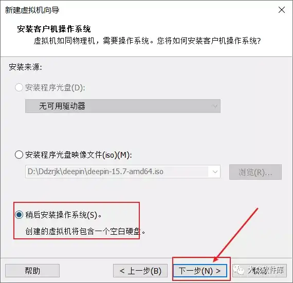Click the 新建虚拟机向导 title bar text
The height and width of the screenshot is (283, 293).
pos(32,10)
